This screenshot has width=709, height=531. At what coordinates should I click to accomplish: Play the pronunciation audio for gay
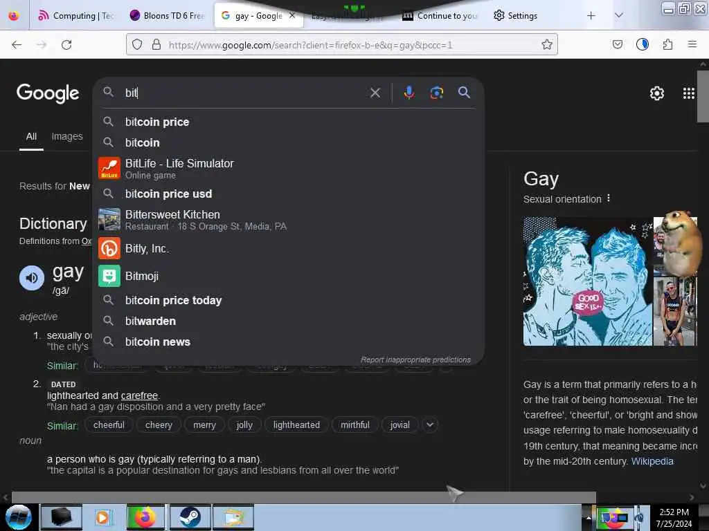32,277
